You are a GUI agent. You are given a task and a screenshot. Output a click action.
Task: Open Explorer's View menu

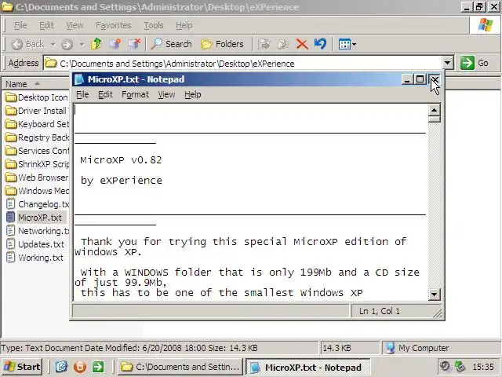click(x=75, y=25)
